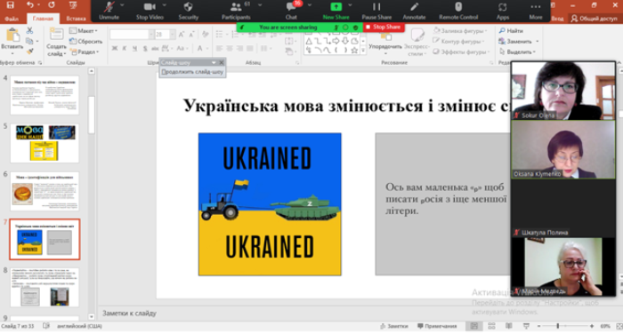623x334 pixels.
Task: Open Эффекты фигуры shape effects menu
Action: [x=460, y=52]
